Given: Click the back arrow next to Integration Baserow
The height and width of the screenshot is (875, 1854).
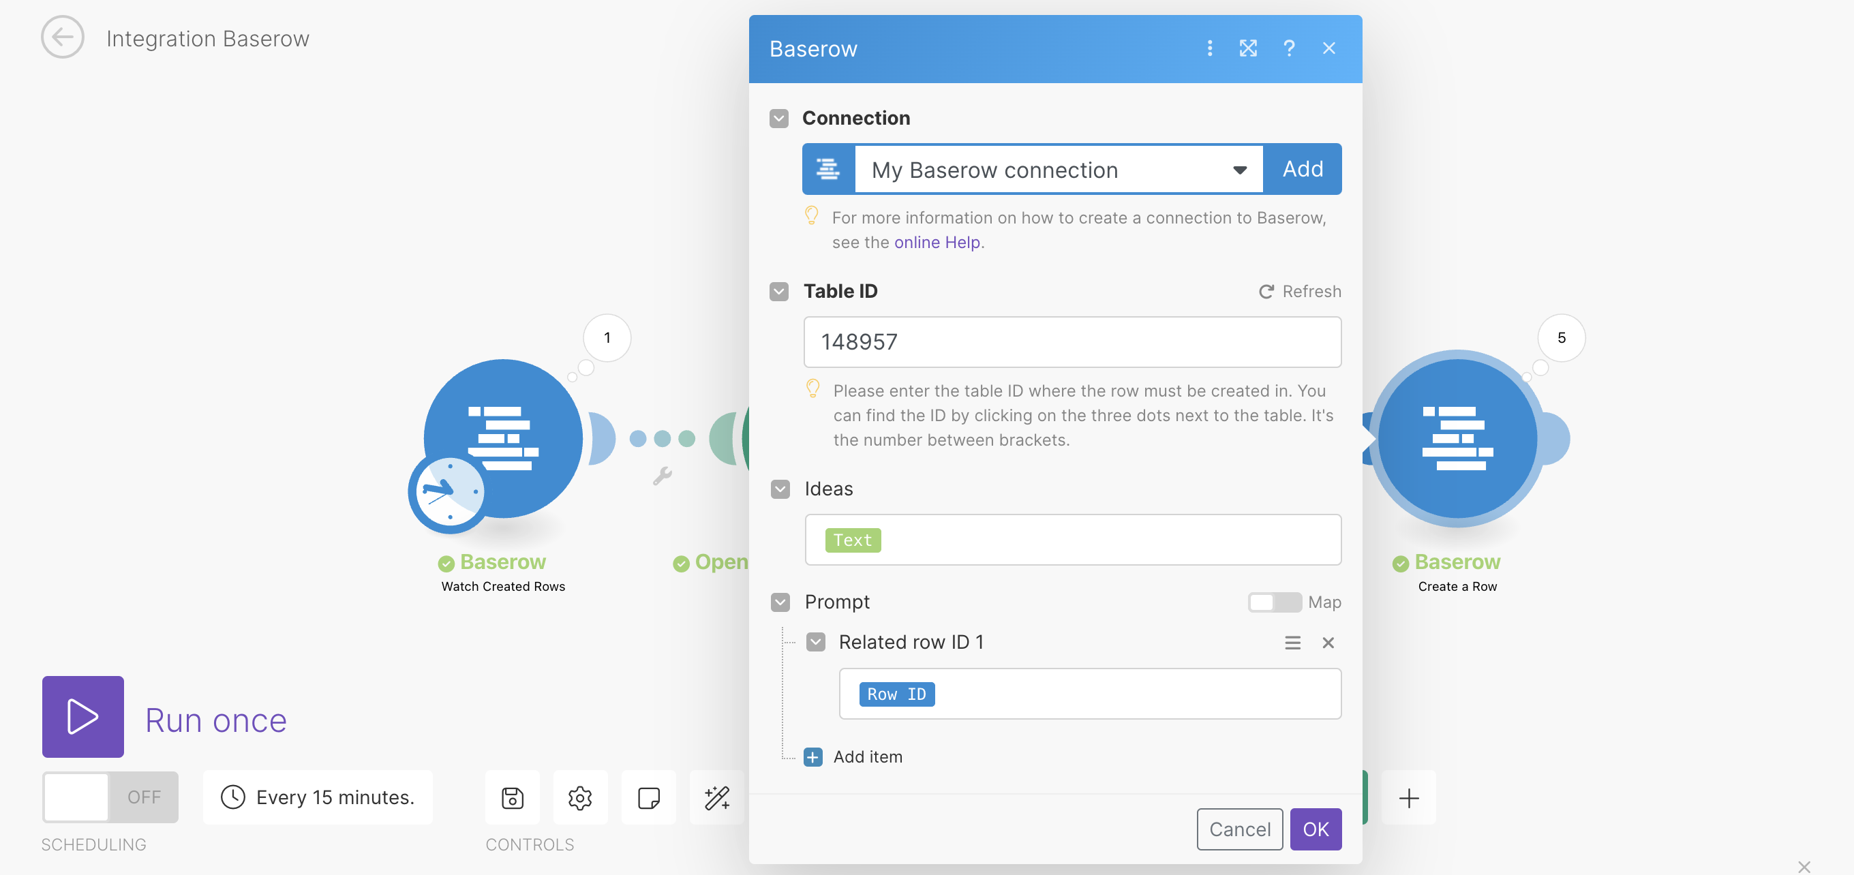Looking at the screenshot, I should 63,37.
